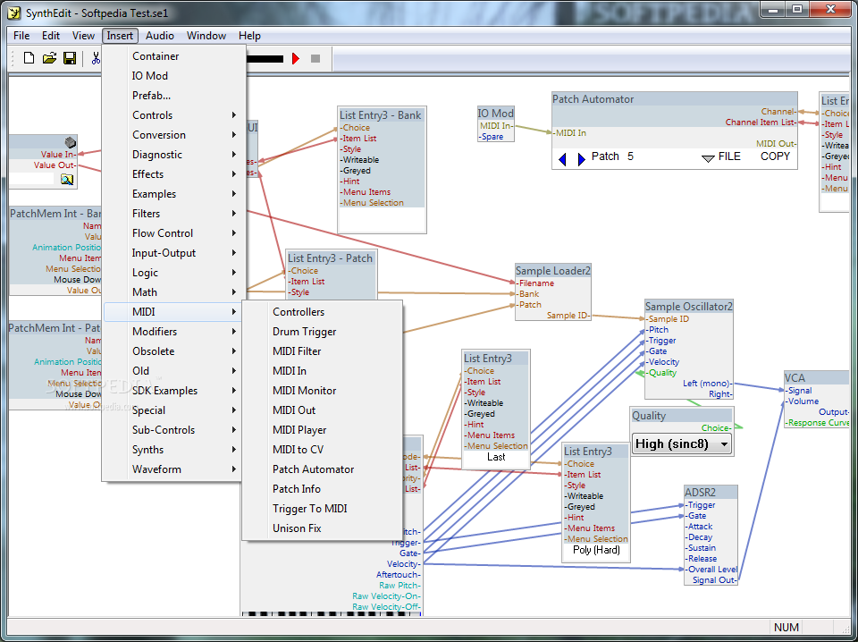Open the Window menu
This screenshot has height=642, width=858.
click(x=206, y=36)
